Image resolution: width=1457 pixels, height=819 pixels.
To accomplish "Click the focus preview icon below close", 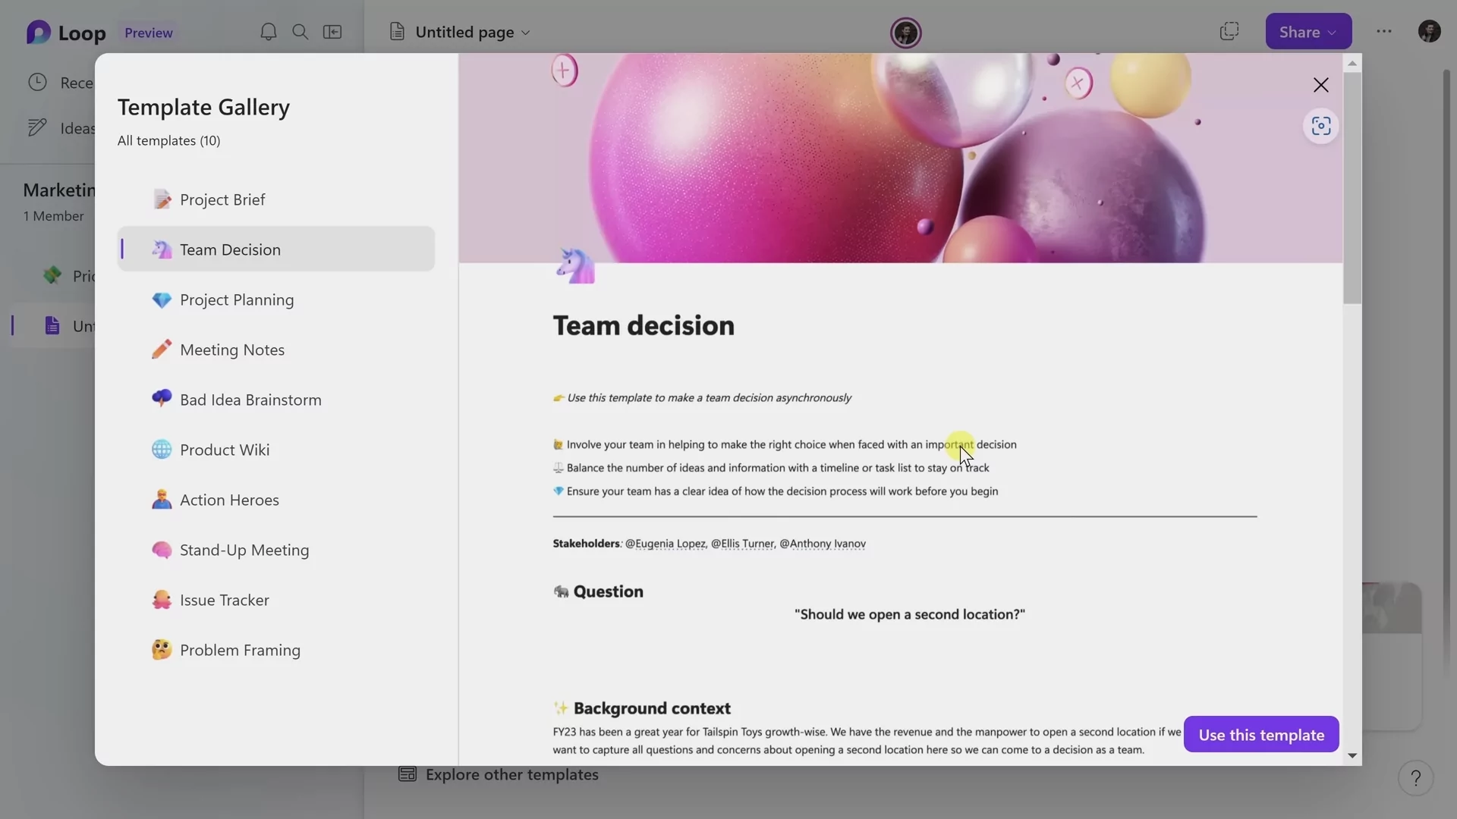I will click(x=1321, y=126).
